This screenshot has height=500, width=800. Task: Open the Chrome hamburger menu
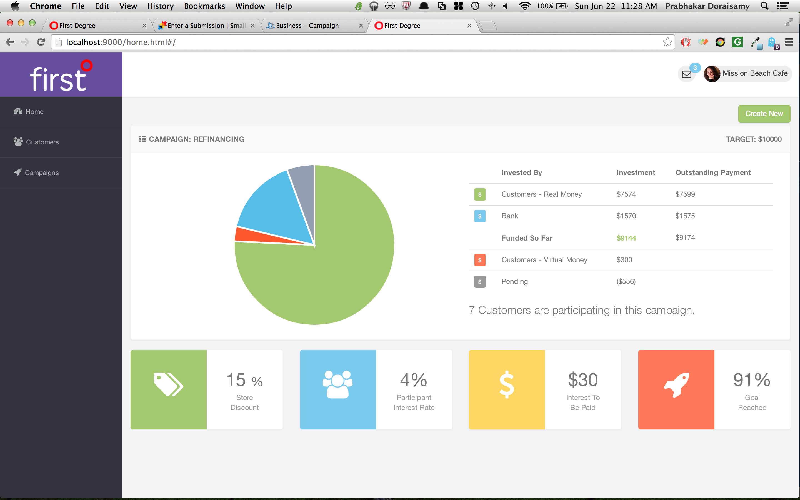[789, 42]
